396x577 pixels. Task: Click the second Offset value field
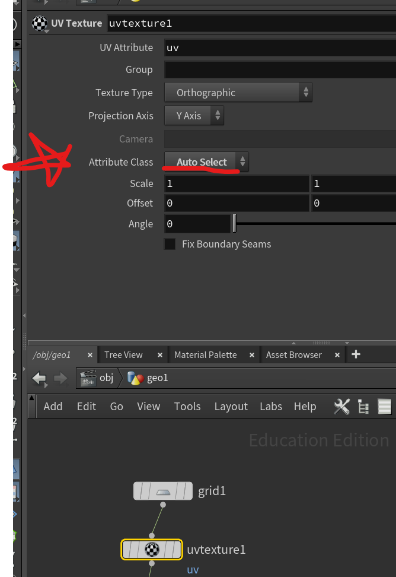tap(354, 203)
